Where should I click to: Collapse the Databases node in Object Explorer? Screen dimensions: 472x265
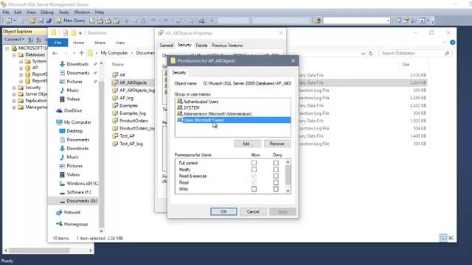coord(14,54)
